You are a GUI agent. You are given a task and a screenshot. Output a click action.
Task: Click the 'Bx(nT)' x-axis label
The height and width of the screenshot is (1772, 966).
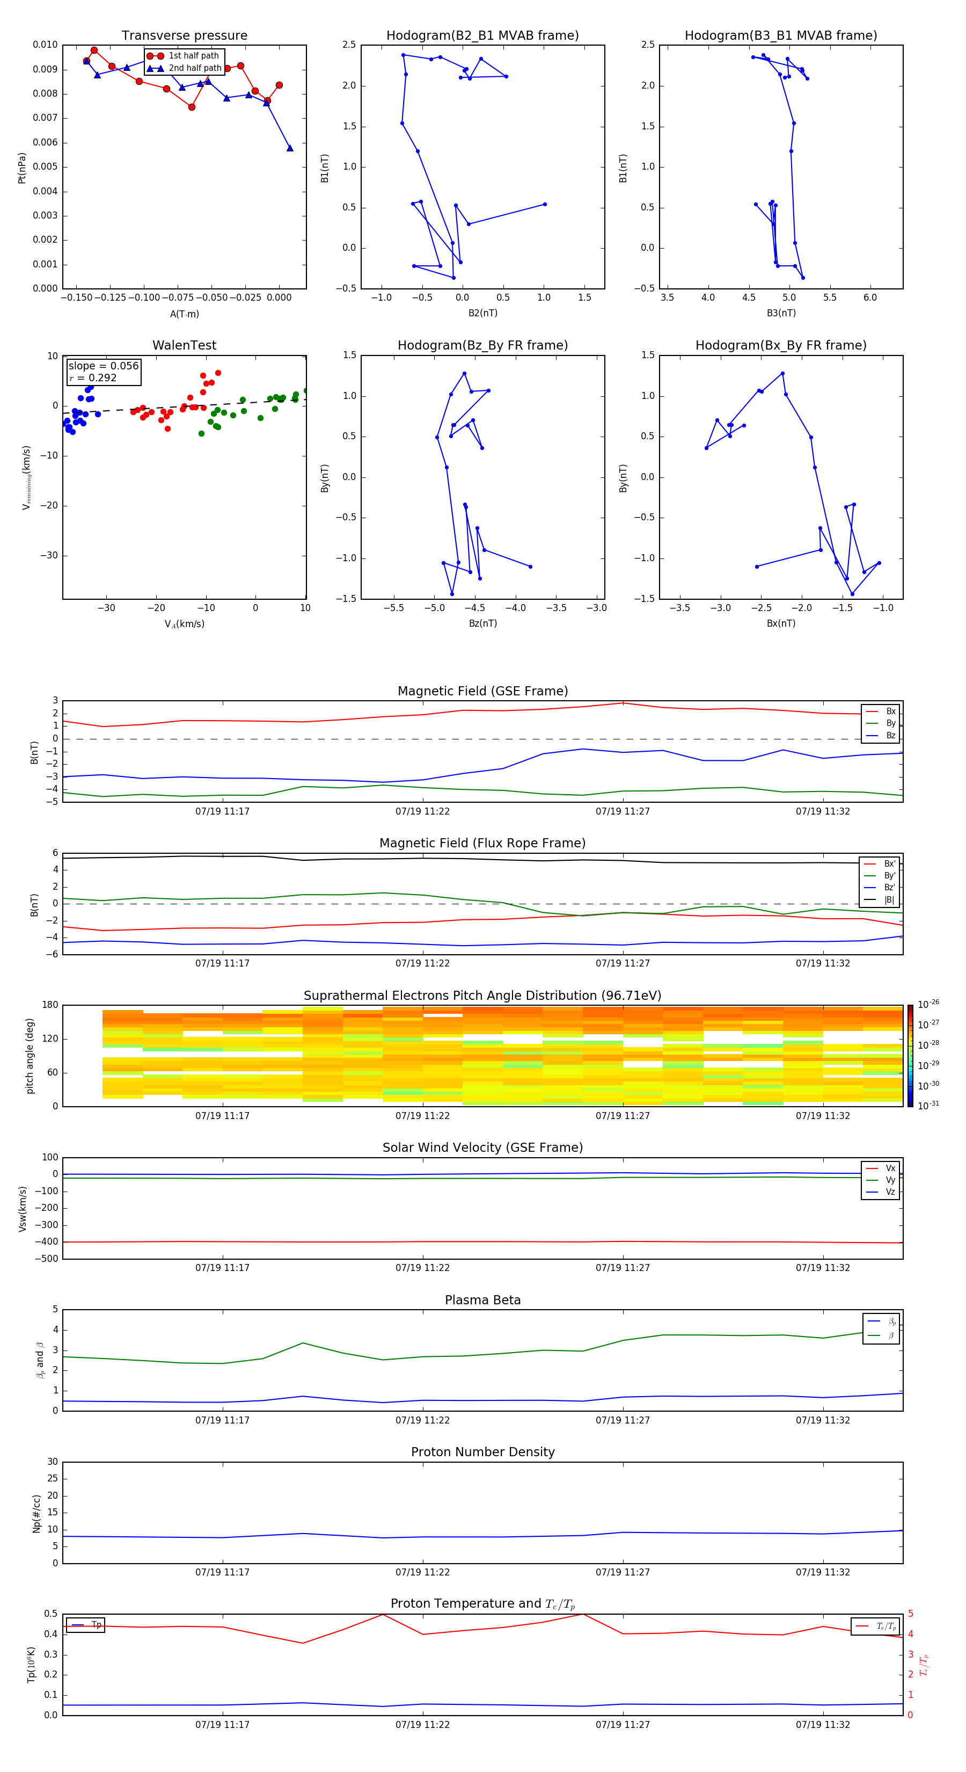tap(781, 623)
